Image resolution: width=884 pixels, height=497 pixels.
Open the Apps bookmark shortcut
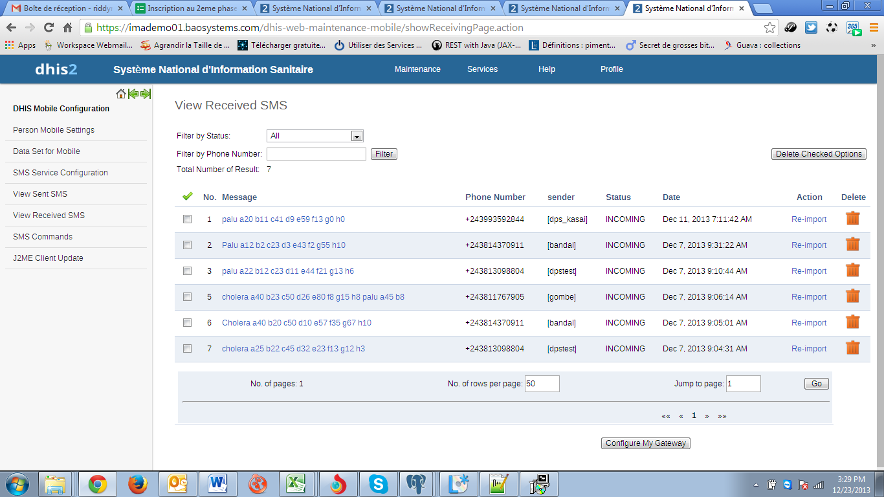[x=20, y=45]
